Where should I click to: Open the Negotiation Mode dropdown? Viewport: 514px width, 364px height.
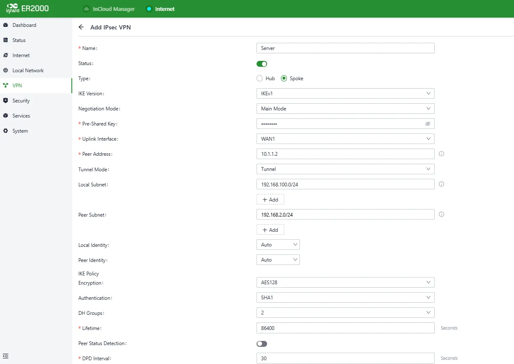pos(345,109)
